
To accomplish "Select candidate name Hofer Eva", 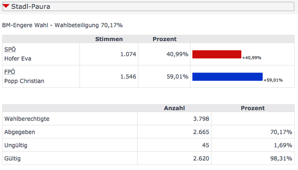I will click(x=18, y=59).
